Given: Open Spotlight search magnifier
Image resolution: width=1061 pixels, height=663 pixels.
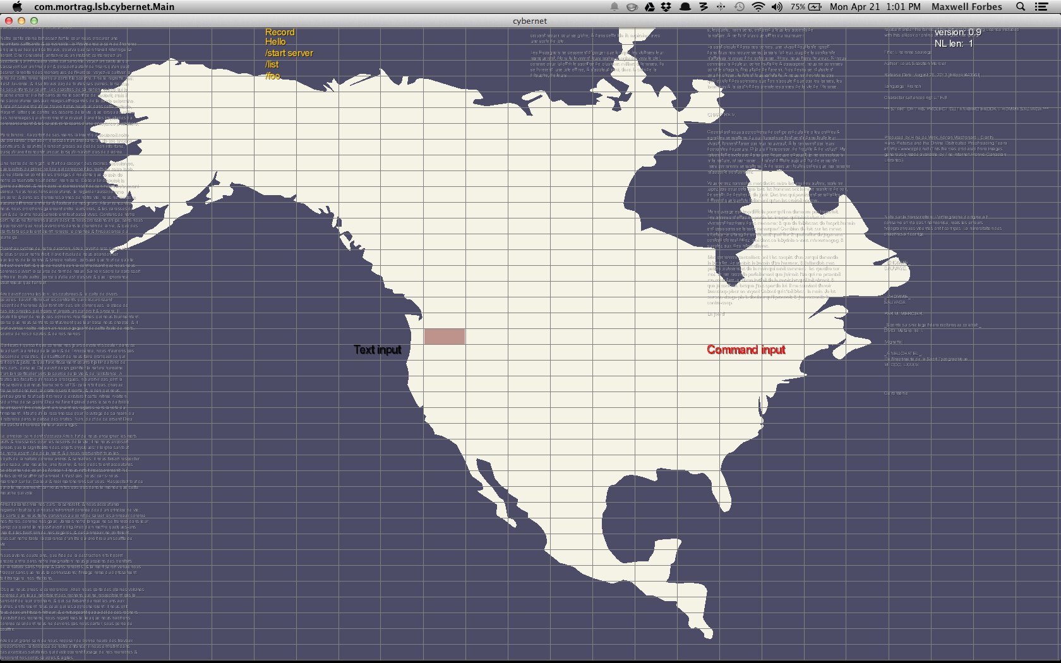Looking at the screenshot, I should (1020, 7).
